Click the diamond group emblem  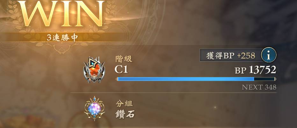tap(94, 109)
